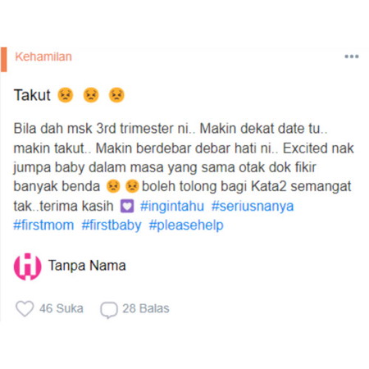Open the #pleasehelp hashtag
The height and width of the screenshot is (369, 369).
(x=186, y=225)
